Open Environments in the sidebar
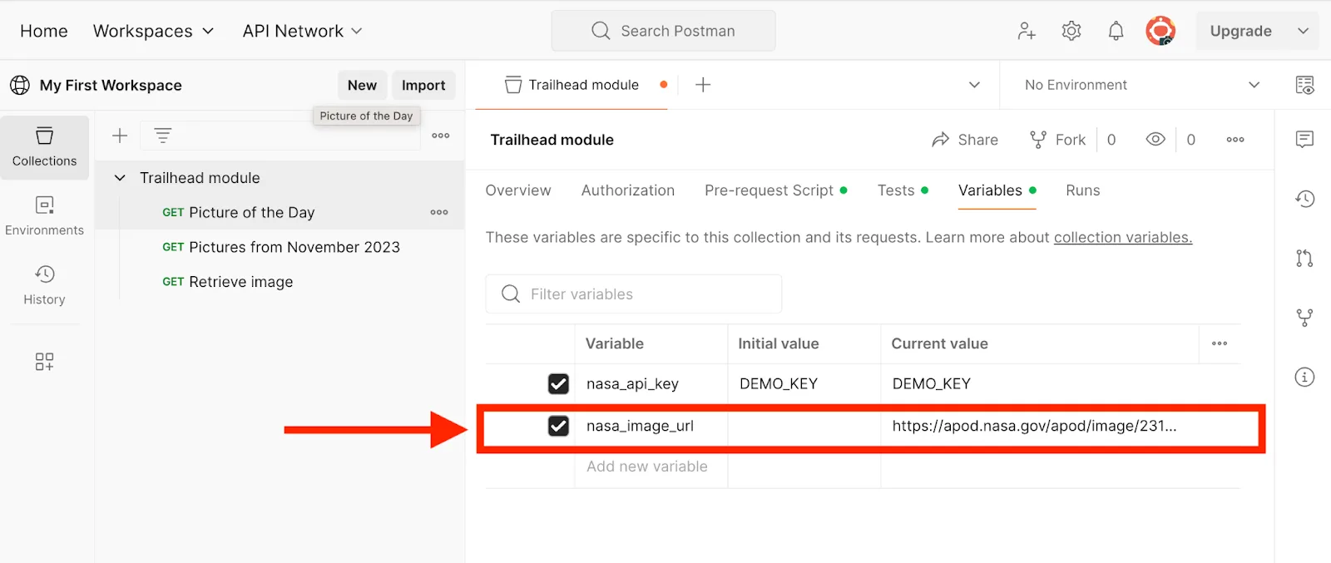Viewport: 1331px width, 563px height. pyautogui.click(x=45, y=216)
